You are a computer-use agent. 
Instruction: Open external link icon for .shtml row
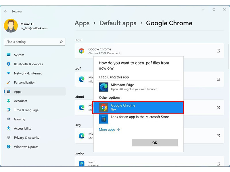[x=218, y=107]
